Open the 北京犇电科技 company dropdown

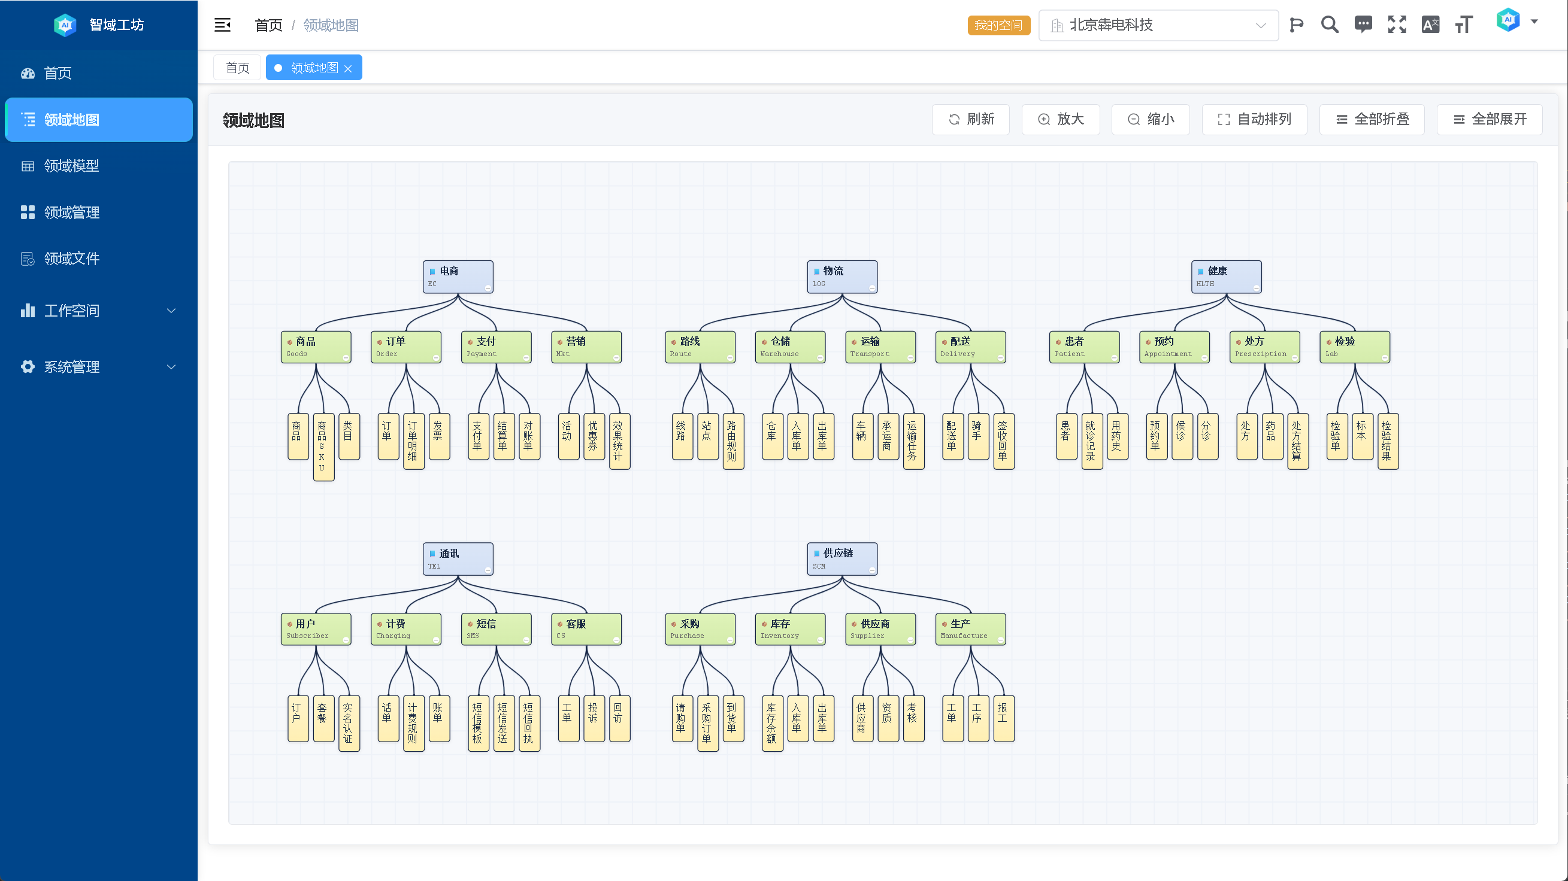(x=1158, y=25)
